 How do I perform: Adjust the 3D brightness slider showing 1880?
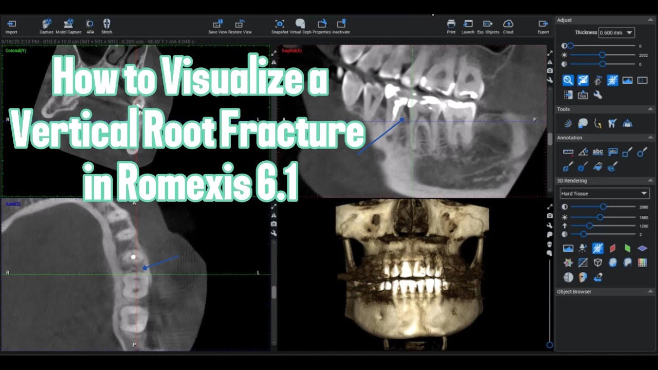coord(602,217)
